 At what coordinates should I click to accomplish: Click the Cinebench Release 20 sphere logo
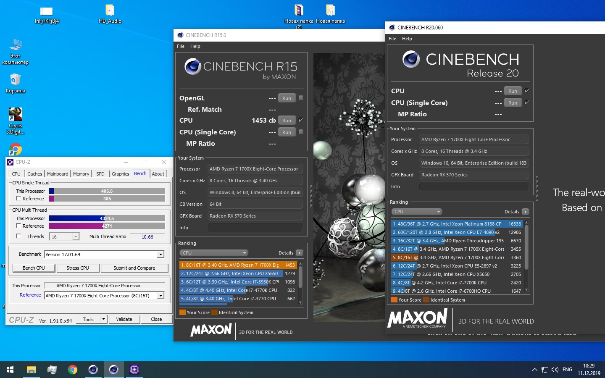411,59
